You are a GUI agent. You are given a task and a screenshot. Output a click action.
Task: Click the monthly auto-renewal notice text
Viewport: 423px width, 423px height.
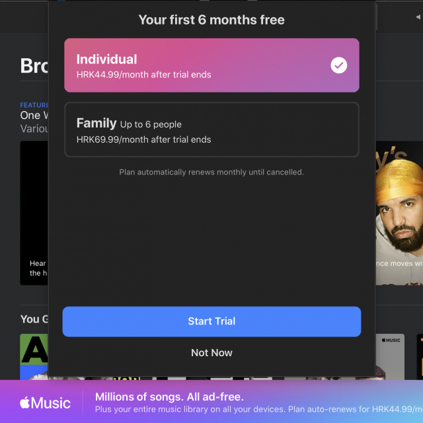211,172
